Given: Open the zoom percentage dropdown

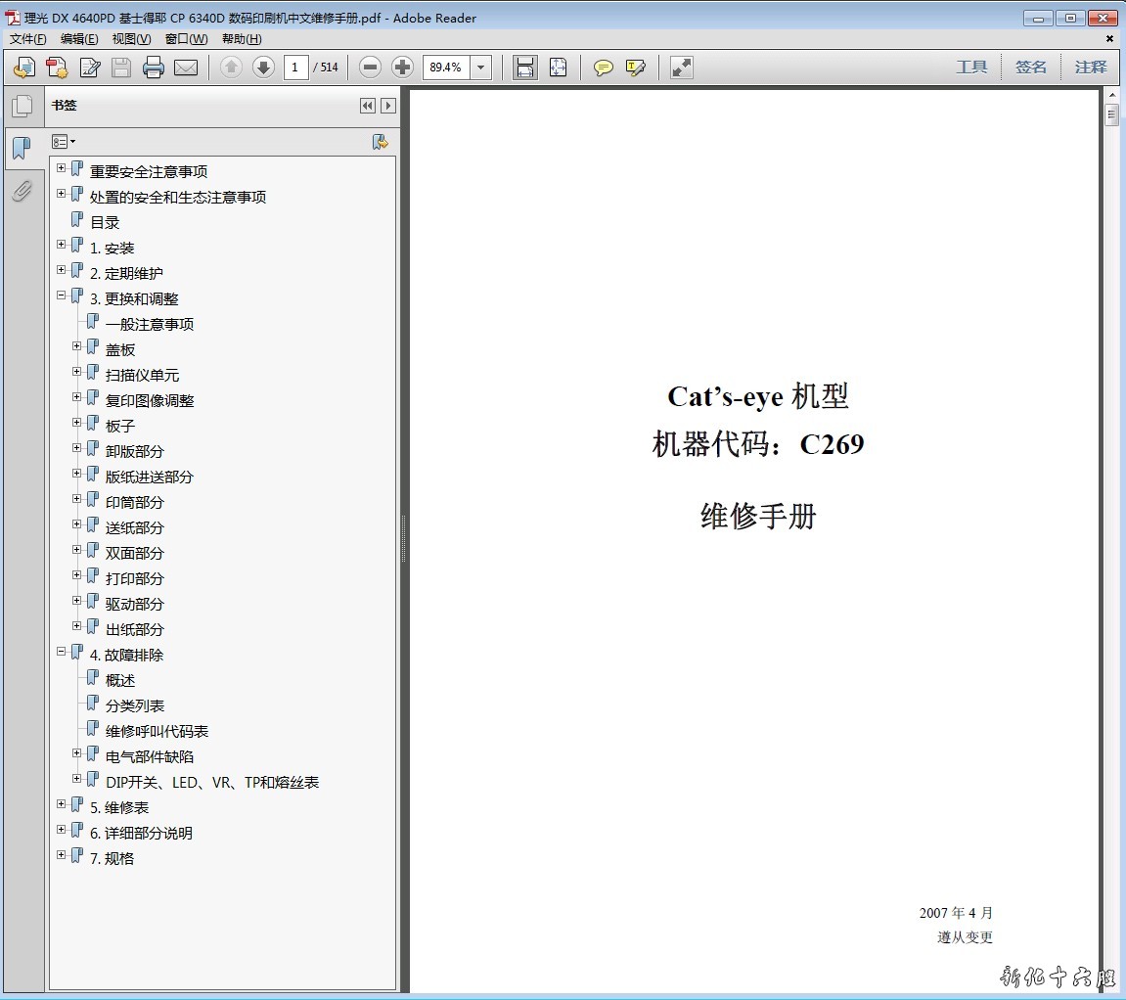Looking at the screenshot, I should tap(481, 68).
